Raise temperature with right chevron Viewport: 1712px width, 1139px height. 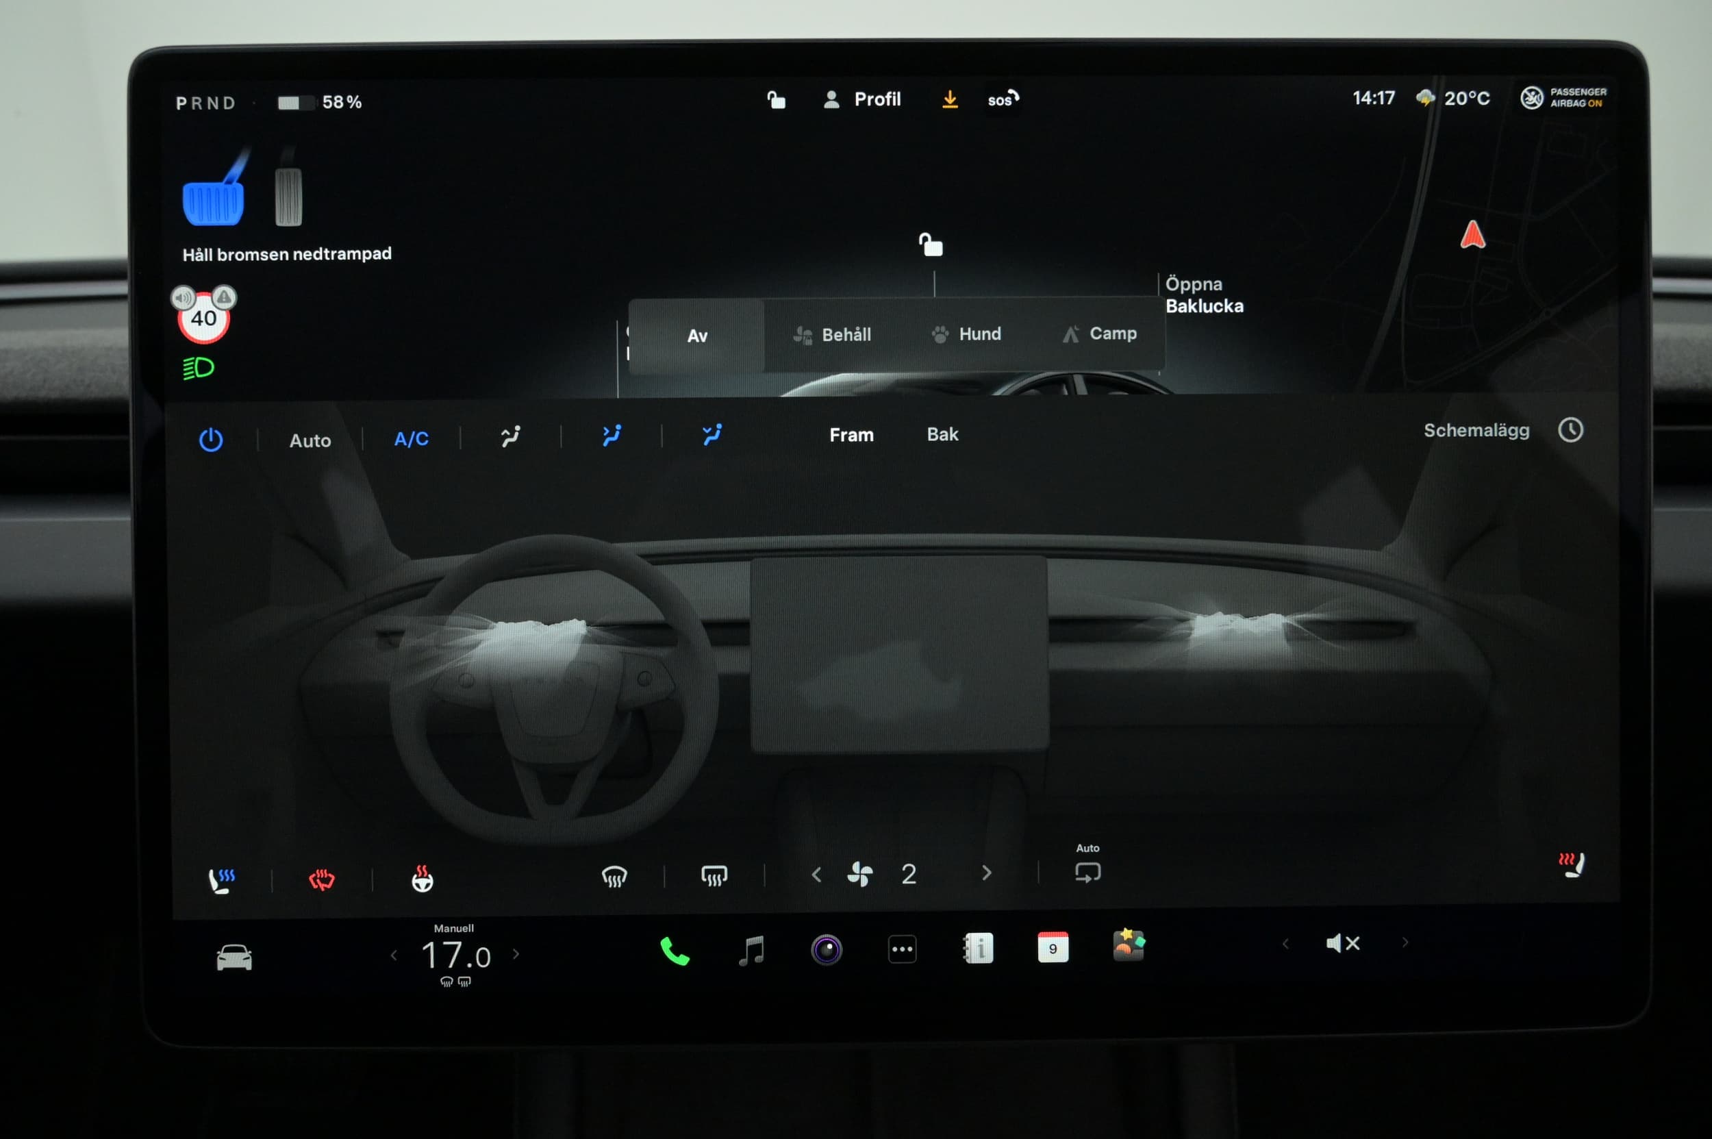(x=516, y=953)
